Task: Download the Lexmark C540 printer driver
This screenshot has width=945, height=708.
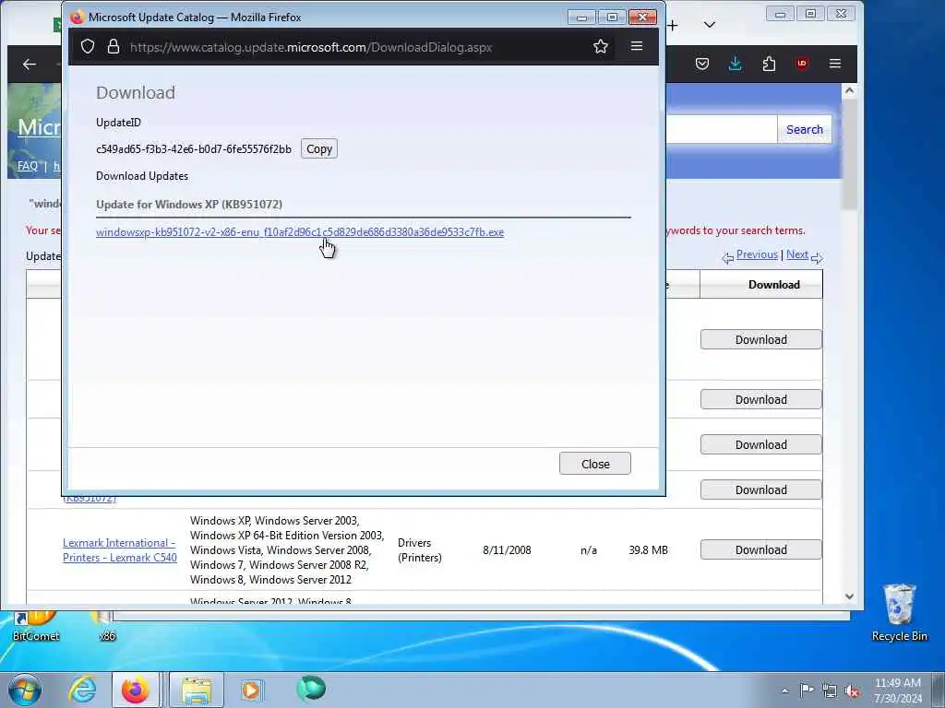Action: [760, 549]
